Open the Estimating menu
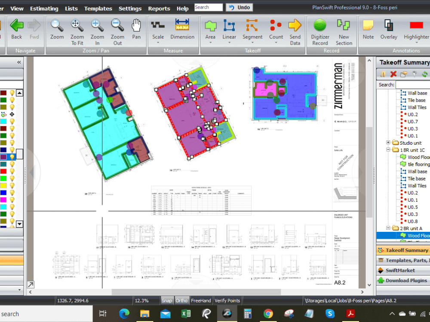 tap(44, 9)
